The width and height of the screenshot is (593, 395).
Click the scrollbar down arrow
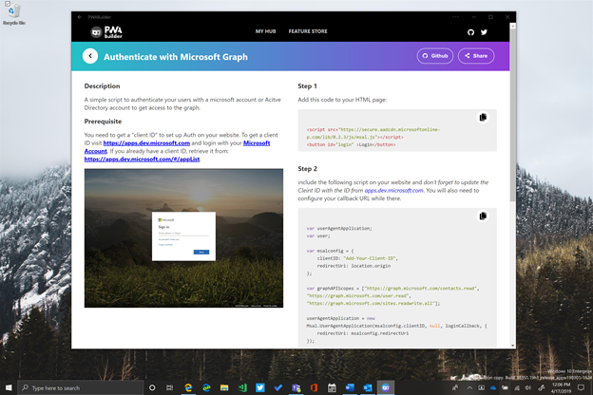point(513,346)
